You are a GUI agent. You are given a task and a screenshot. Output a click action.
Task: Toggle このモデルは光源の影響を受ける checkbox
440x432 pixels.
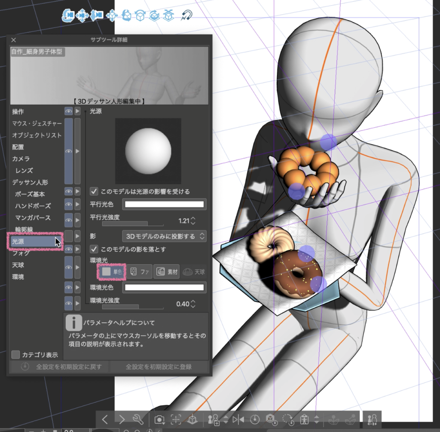click(93, 191)
